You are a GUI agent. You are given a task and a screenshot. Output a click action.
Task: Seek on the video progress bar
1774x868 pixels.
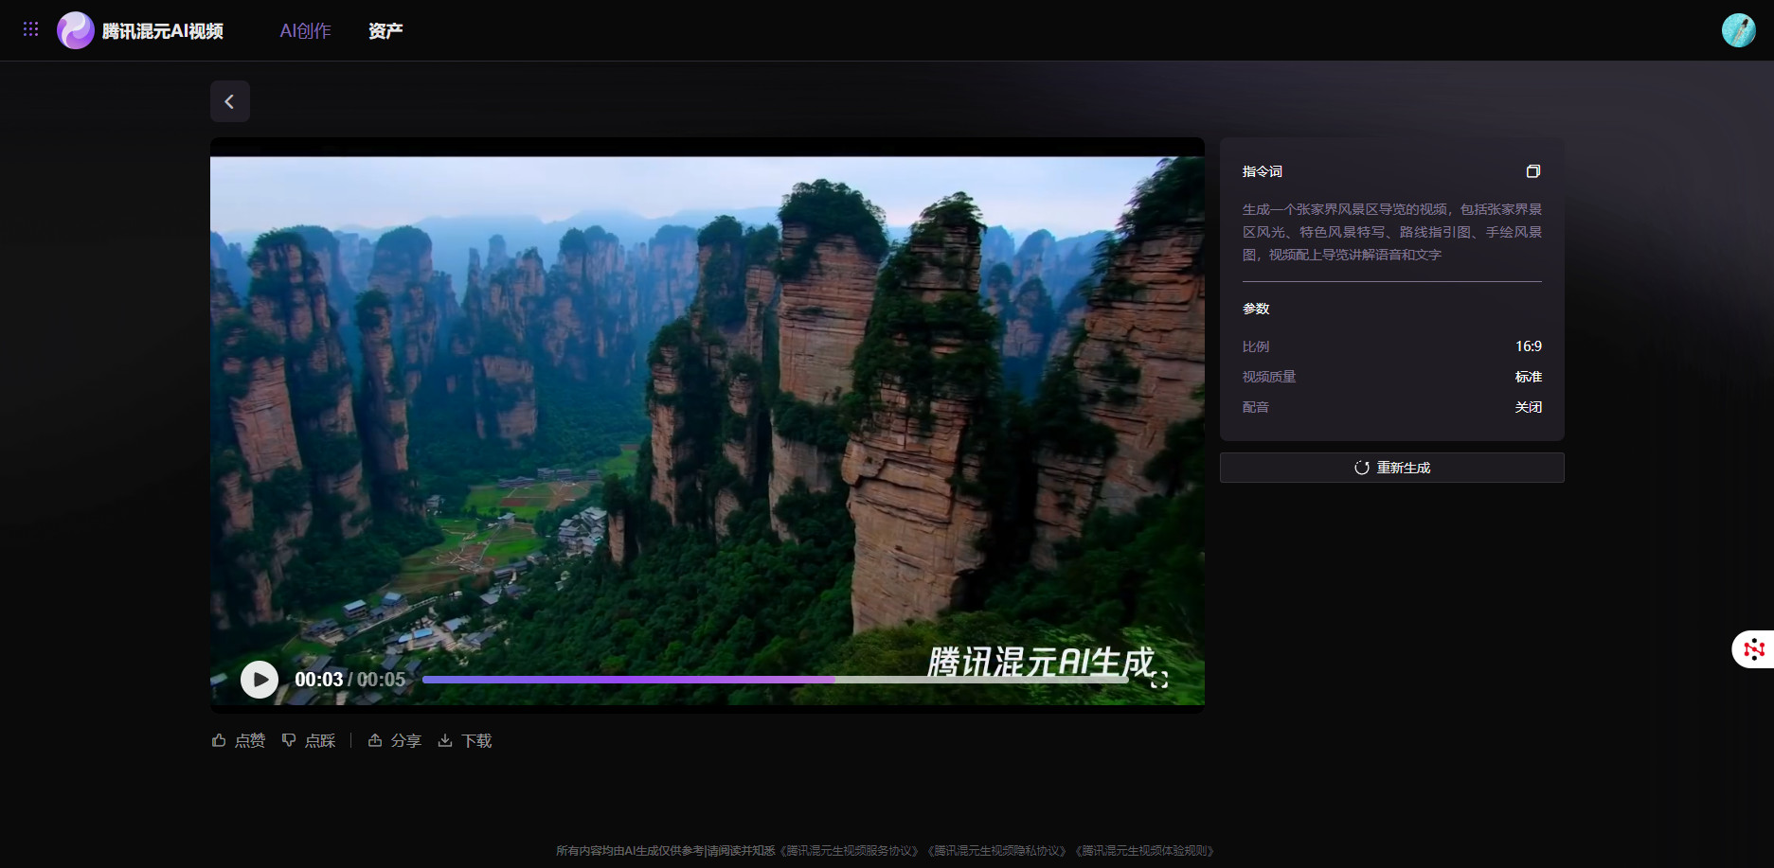click(775, 679)
